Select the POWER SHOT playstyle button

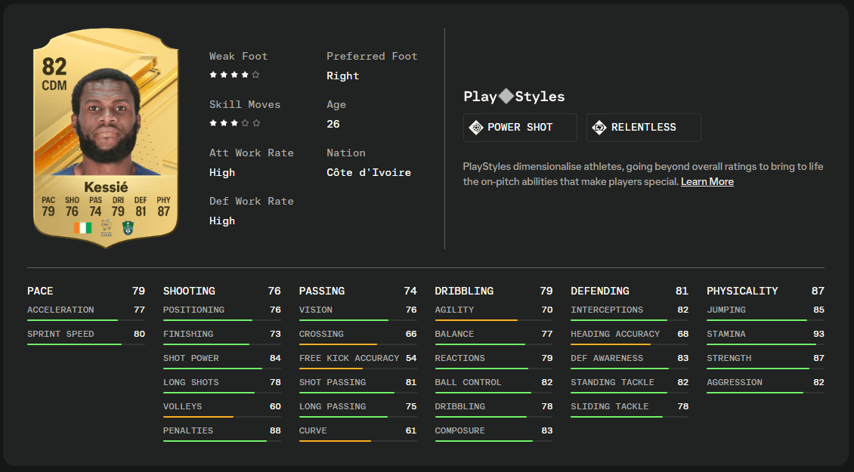tap(520, 128)
